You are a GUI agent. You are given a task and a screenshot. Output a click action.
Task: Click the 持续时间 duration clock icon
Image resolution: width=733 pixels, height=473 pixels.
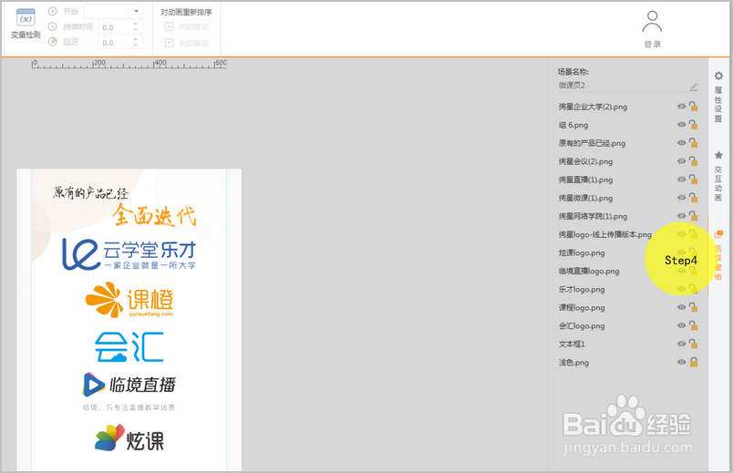coord(53,26)
